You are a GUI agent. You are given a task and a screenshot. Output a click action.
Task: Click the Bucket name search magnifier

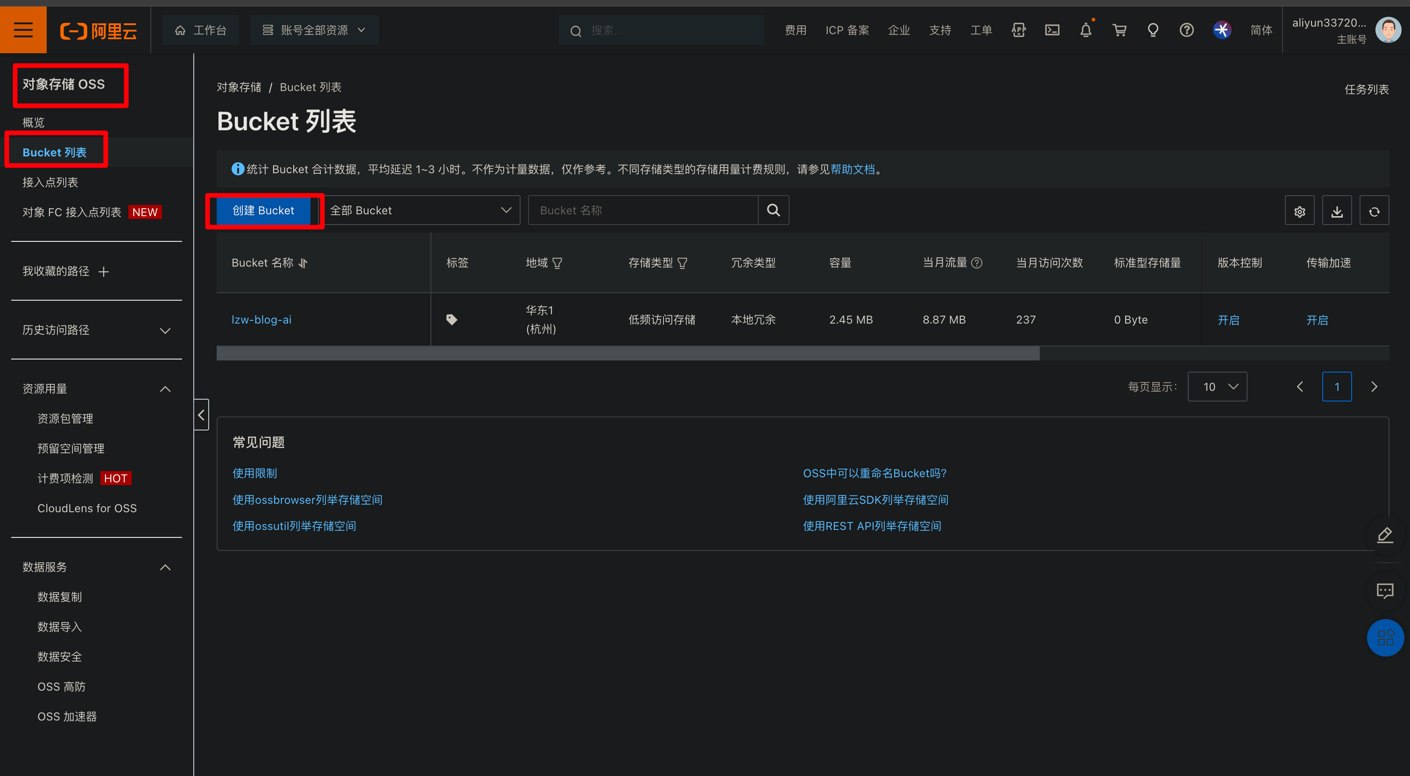coord(774,210)
